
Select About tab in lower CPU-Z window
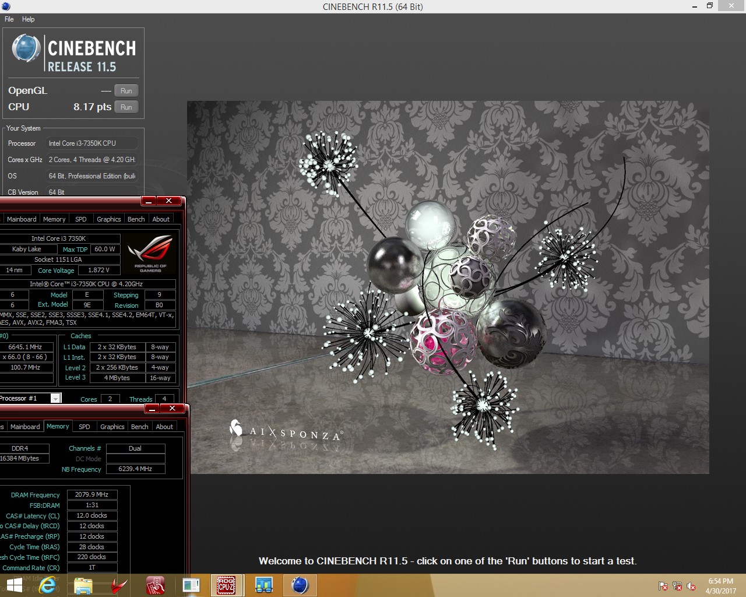click(164, 427)
